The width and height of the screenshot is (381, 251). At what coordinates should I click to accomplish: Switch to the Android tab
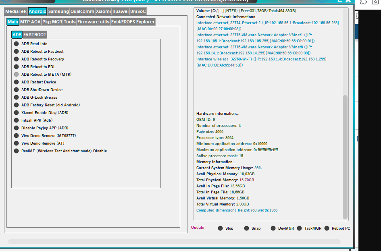tap(37, 11)
